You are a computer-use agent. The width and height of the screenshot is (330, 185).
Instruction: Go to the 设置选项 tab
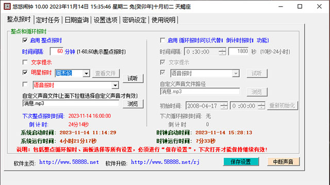coord(105,20)
